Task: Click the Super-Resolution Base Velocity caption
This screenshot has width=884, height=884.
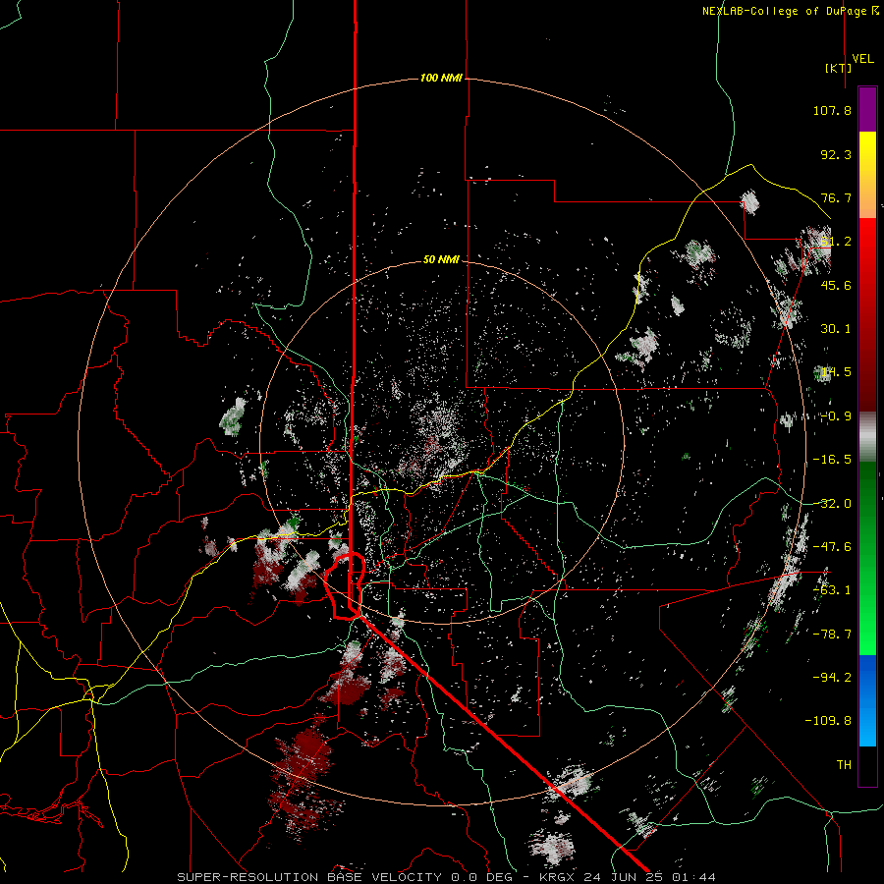Action: click(447, 877)
